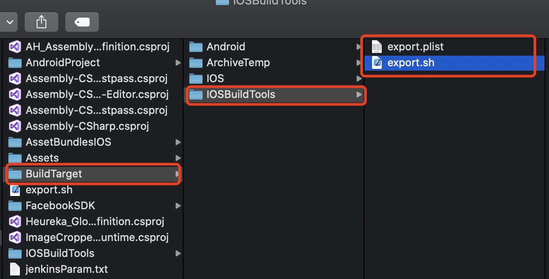Click the Visual Studio icon of AH_Assembly…finition.csproj
549x279 pixels.
coord(15,46)
